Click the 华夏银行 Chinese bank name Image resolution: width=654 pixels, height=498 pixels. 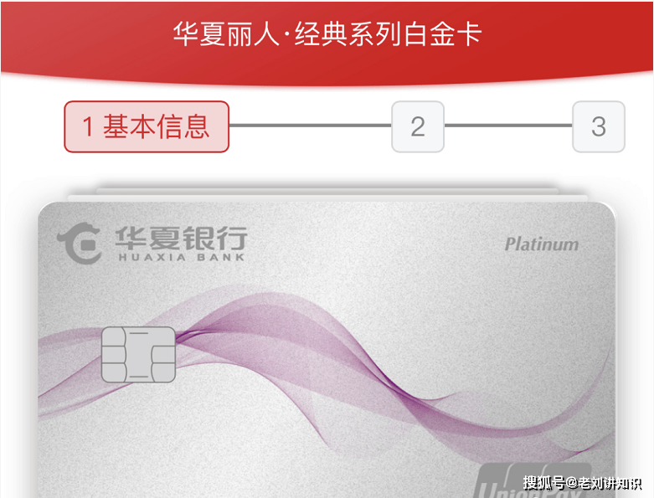[x=181, y=238]
